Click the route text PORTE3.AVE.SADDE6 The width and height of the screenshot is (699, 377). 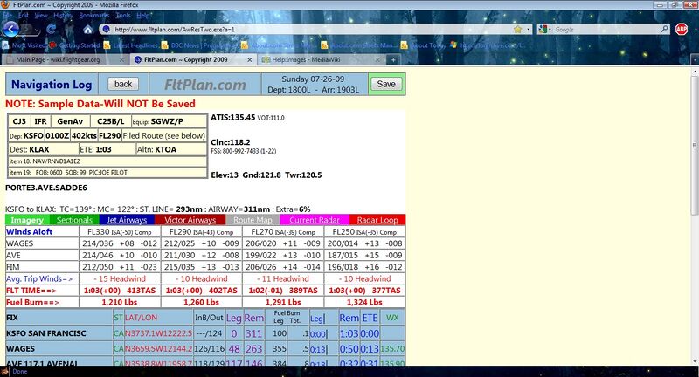(46, 188)
